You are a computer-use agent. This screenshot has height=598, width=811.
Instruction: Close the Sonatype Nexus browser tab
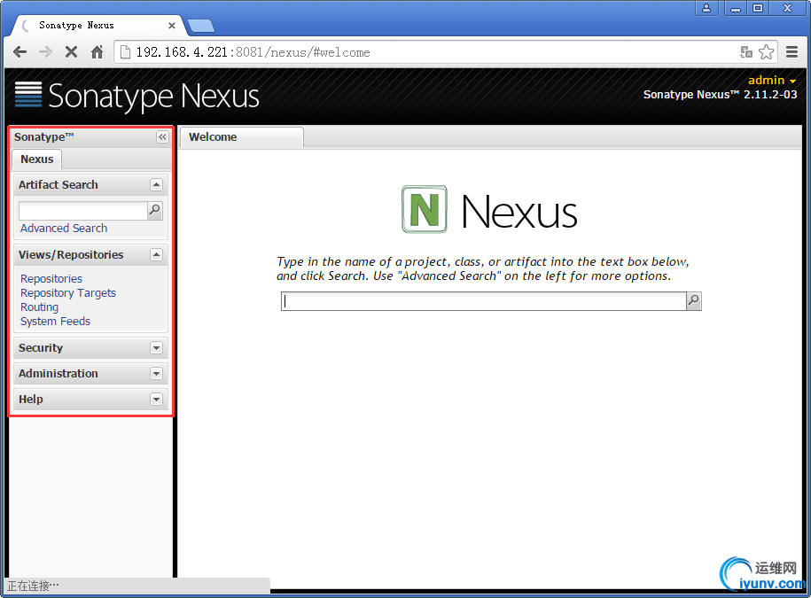tap(172, 26)
